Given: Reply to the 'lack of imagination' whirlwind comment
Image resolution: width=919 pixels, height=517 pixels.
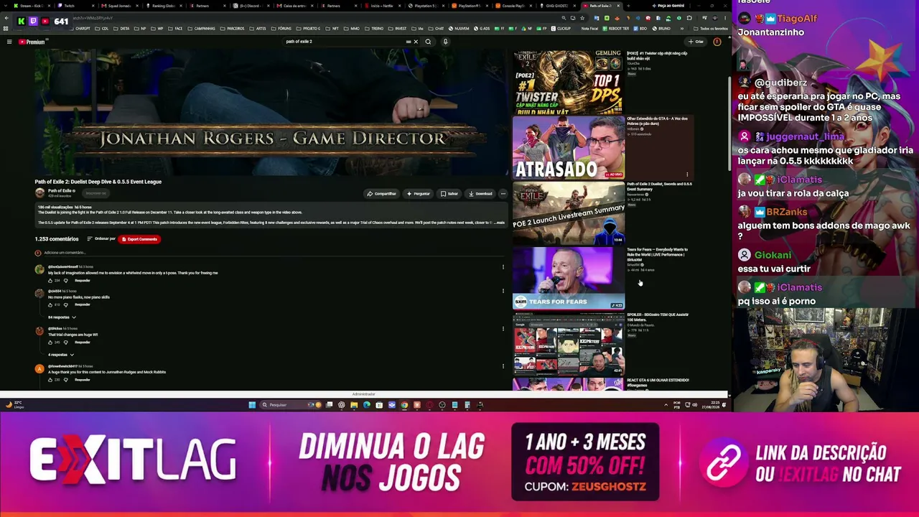Looking at the screenshot, I should 83,280.
